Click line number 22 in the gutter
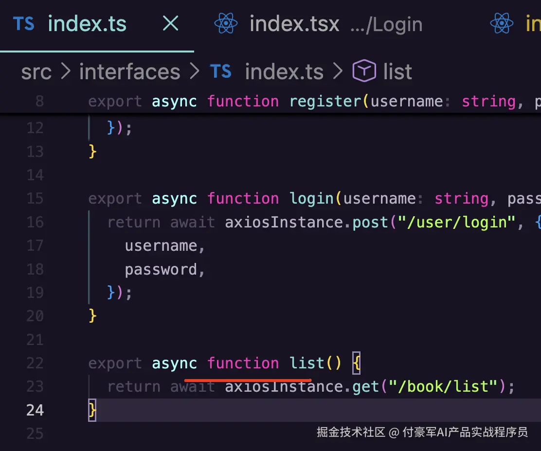 pos(35,363)
